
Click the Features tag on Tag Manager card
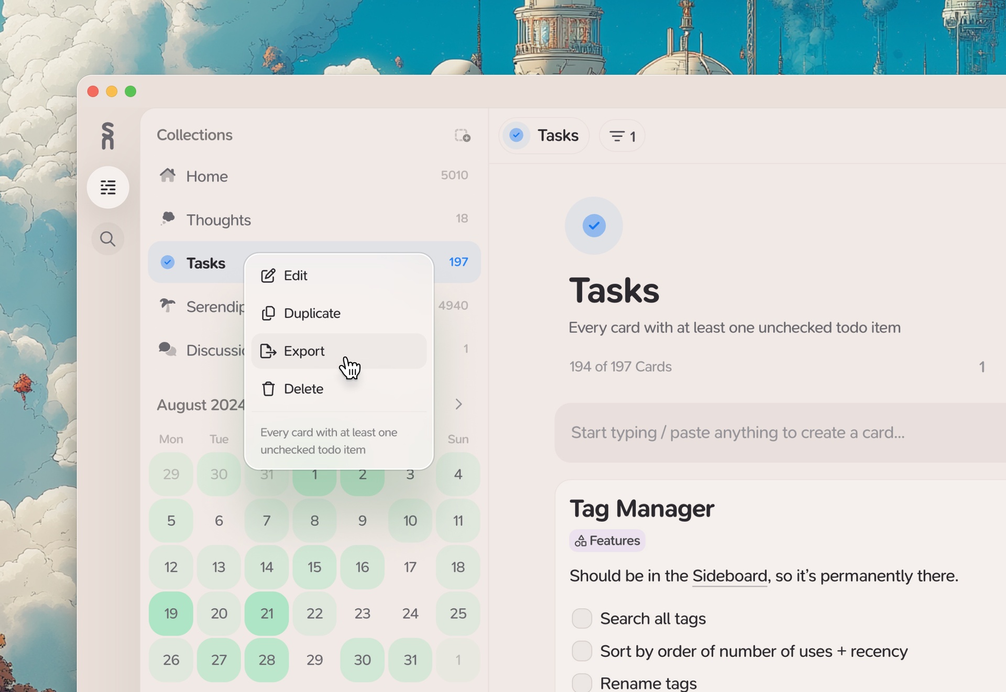point(607,541)
